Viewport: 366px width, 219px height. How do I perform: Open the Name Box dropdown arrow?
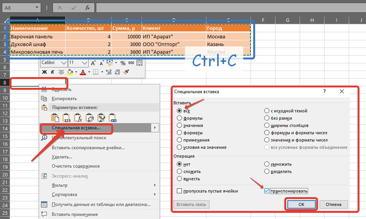pos(37,7)
